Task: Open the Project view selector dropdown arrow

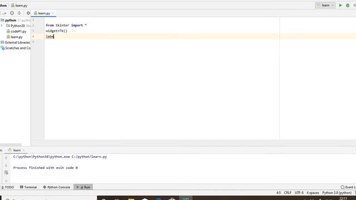Action: [4, 13]
